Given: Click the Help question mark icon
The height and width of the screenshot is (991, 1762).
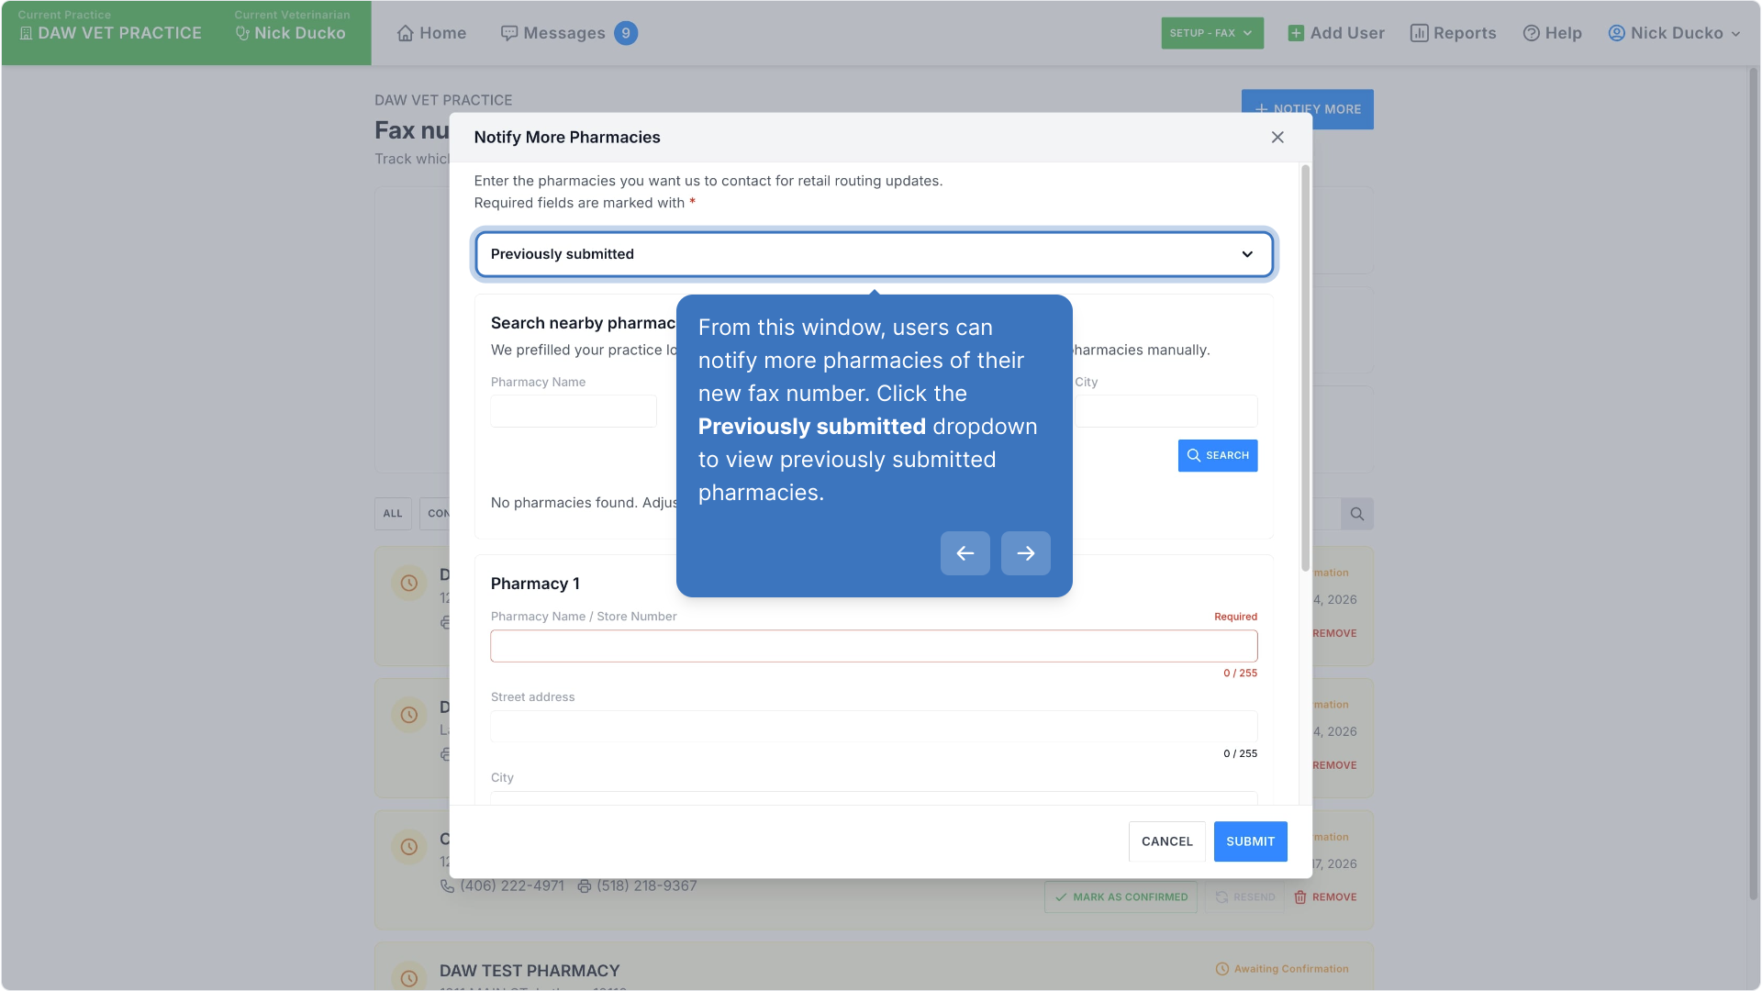Looking at the screenshot, I should tap(1531, 33).
